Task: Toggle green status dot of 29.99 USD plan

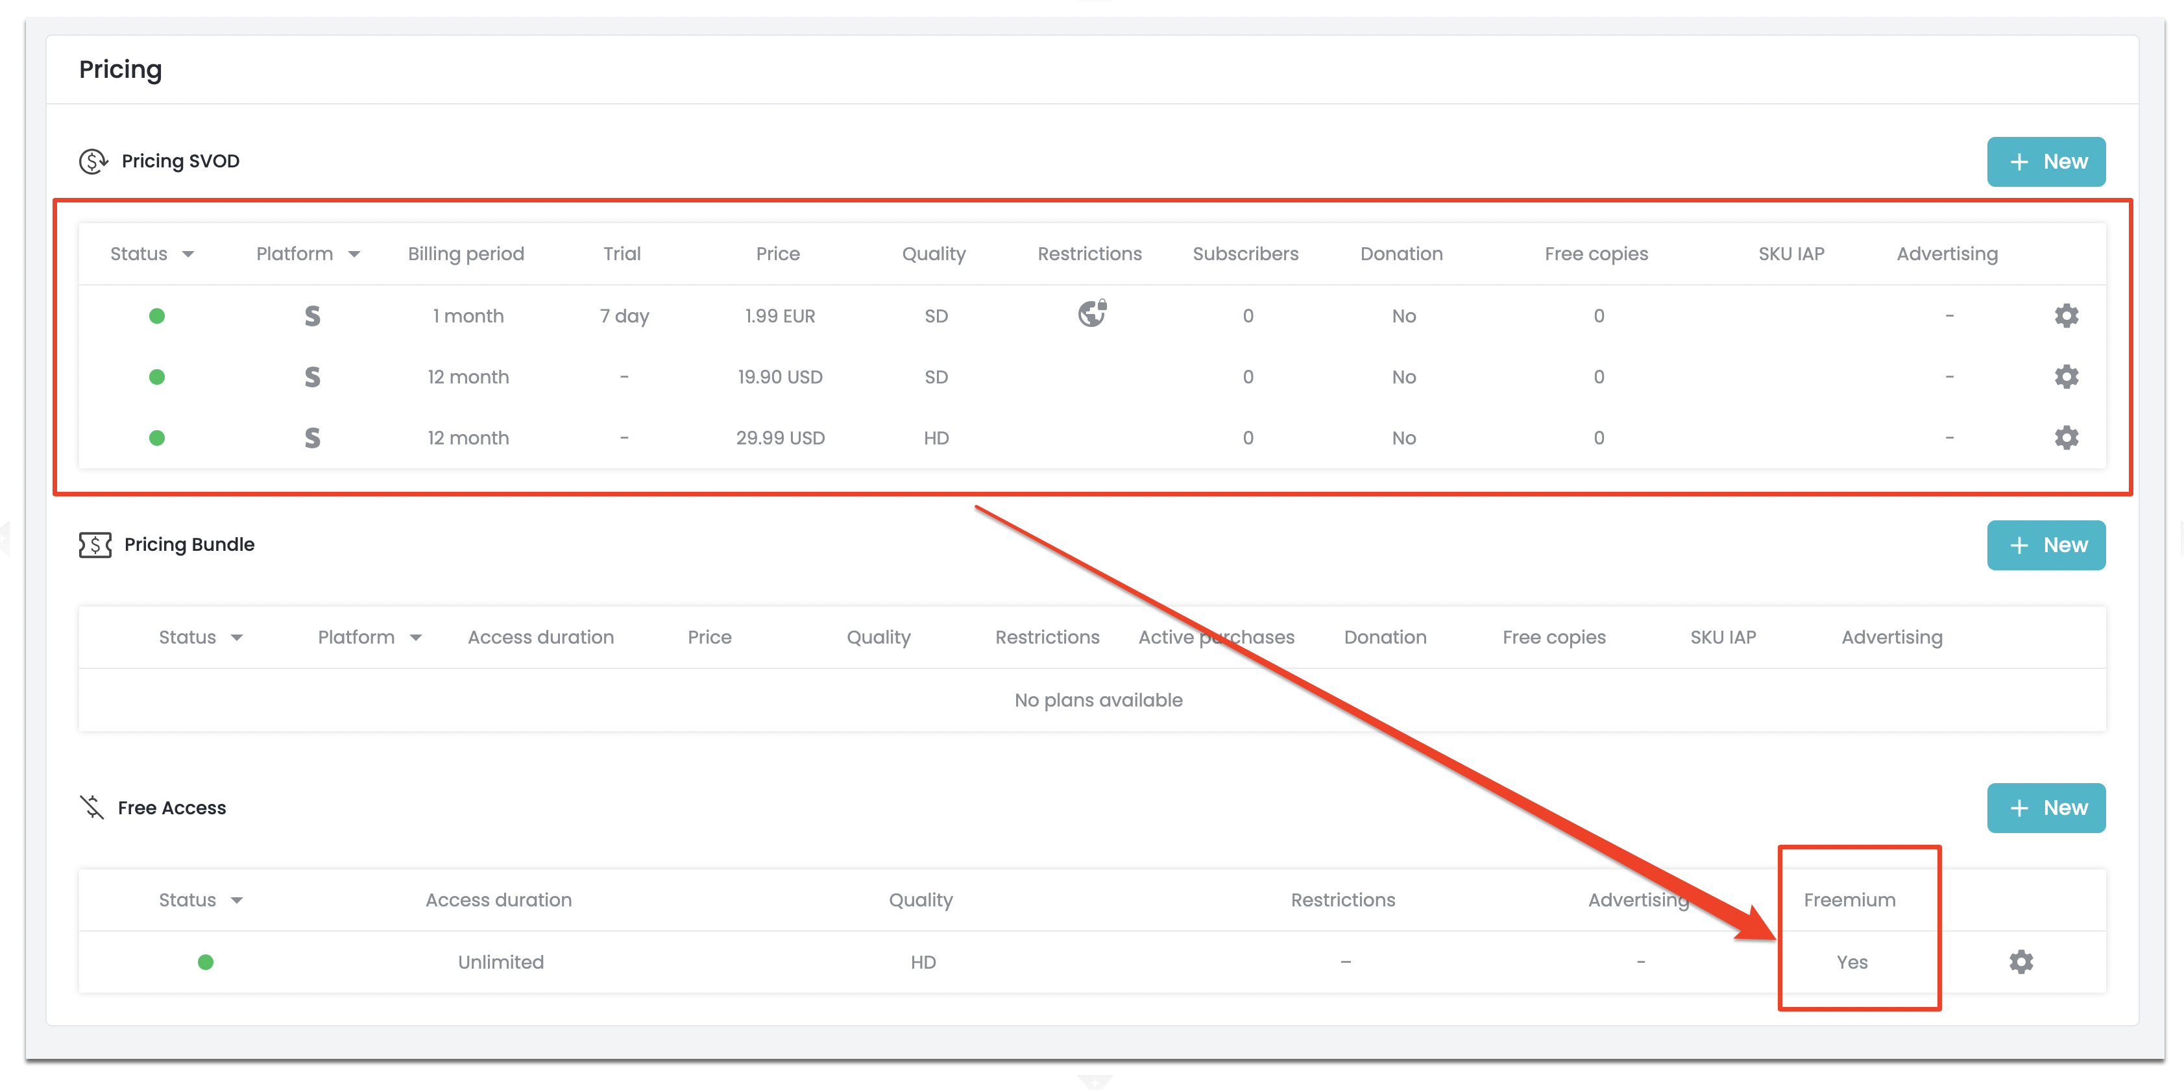Action: (157, 437)
